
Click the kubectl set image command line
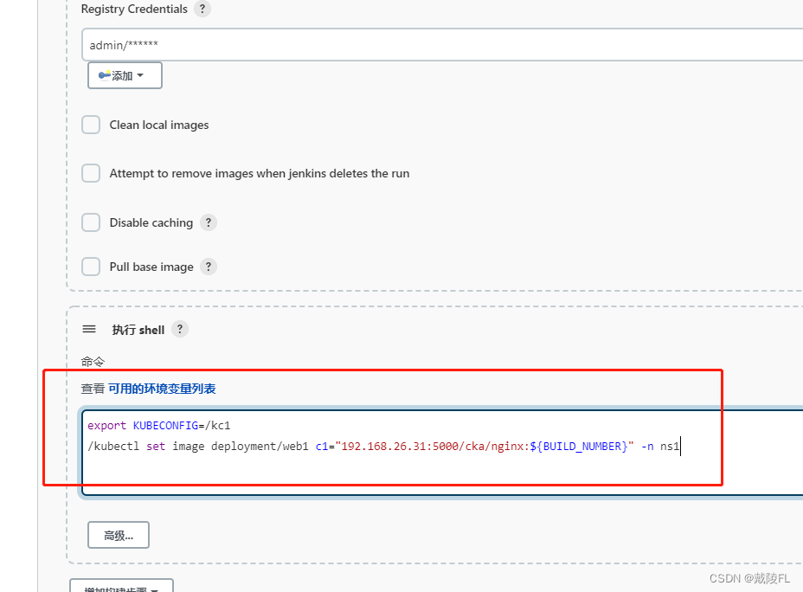(x=383, y=447)
